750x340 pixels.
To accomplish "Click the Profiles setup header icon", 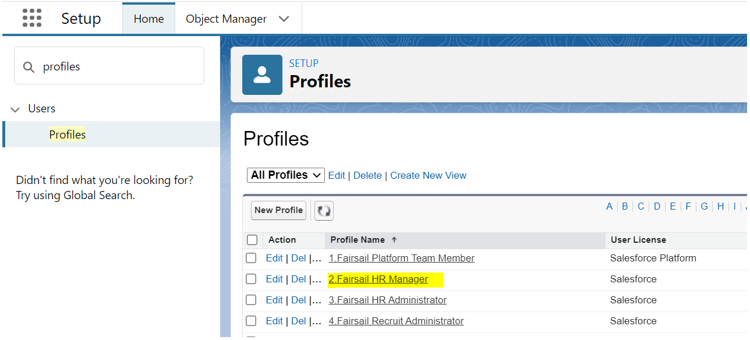I will pyautogui.click(x=262, y=75).
